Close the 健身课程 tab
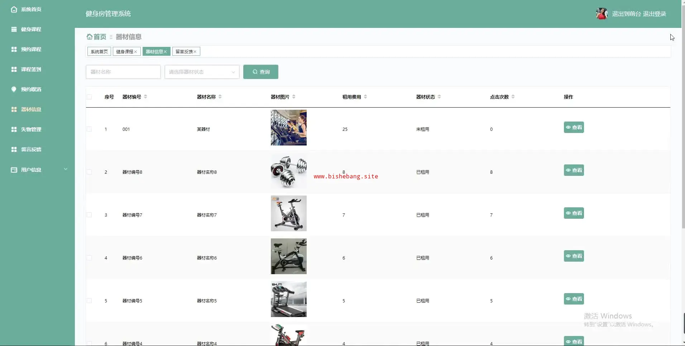The height and width of the screenshot is (346, 685). point(136,52)
